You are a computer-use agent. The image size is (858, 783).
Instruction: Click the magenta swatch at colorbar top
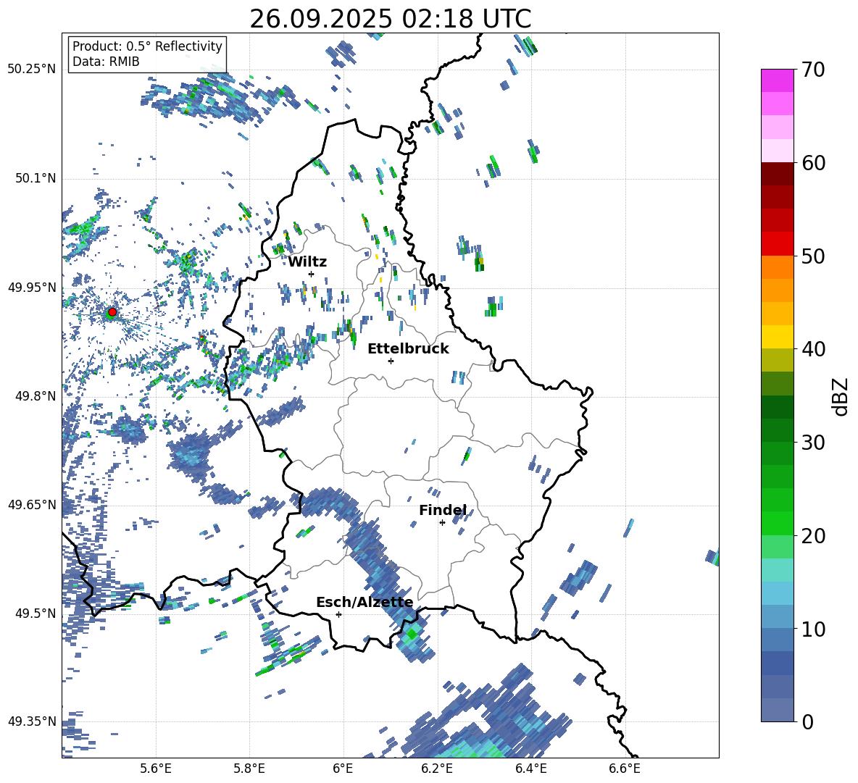[x=778, y=80]
